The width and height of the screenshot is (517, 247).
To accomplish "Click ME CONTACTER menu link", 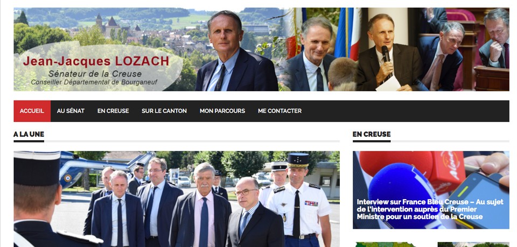I will coord(280,111).
